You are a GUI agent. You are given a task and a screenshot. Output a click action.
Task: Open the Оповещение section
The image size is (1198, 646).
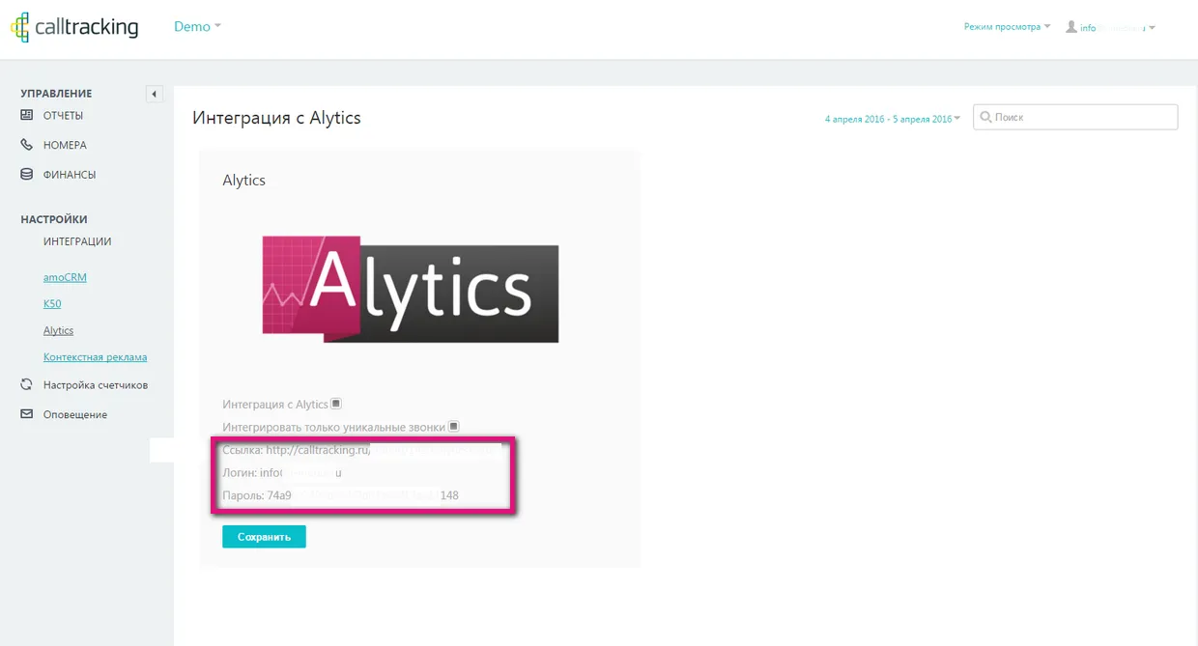pos(75,415)
